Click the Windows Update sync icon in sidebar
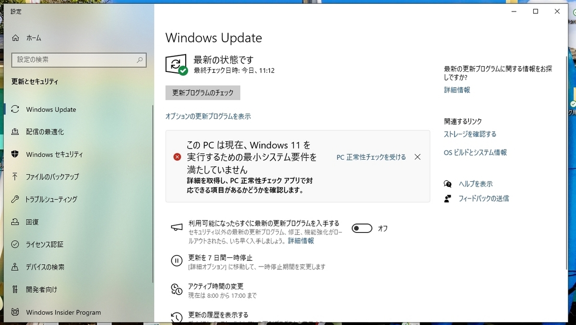 (15, 109)
